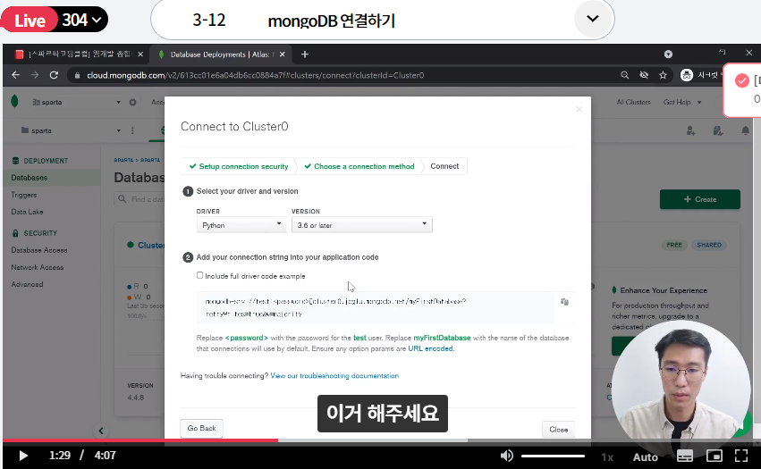Screen dimensions: 761x469
Task: Select the Connect step
Action: click(444, 166)
